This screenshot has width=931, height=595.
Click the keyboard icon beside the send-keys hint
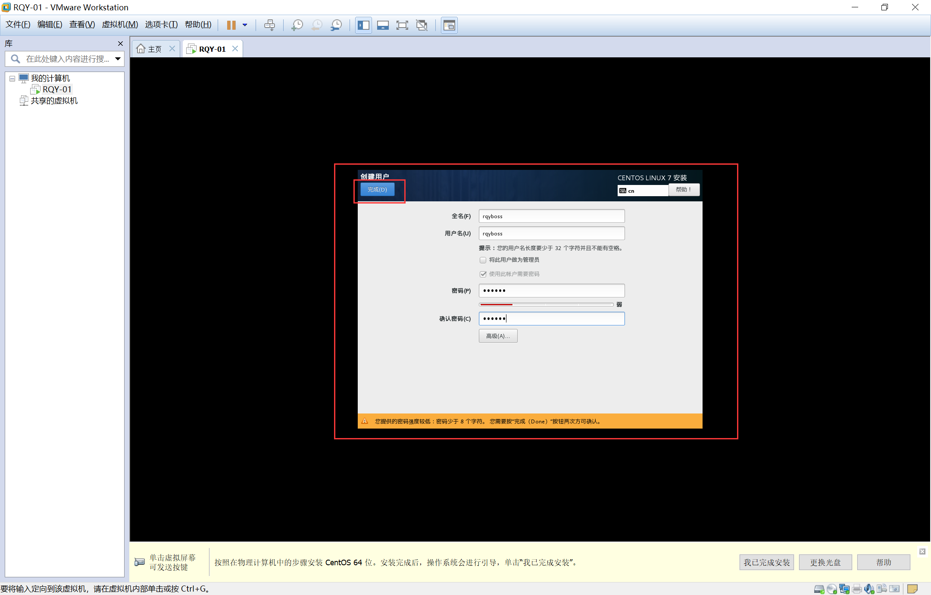point(140,562)
